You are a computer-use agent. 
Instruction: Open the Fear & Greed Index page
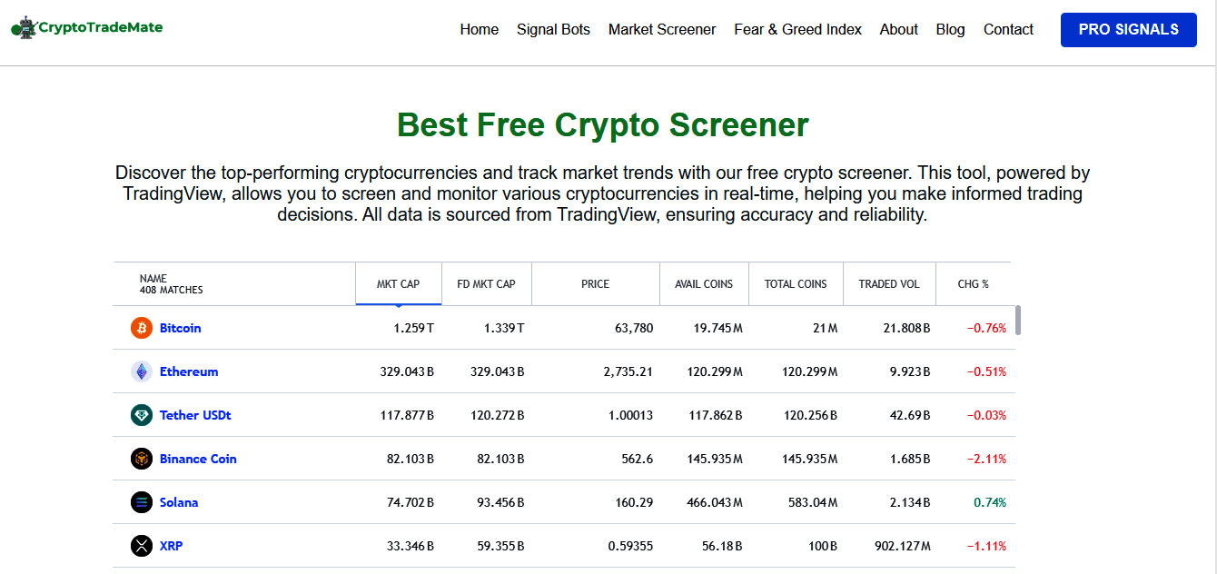click(x=797, y=29)
